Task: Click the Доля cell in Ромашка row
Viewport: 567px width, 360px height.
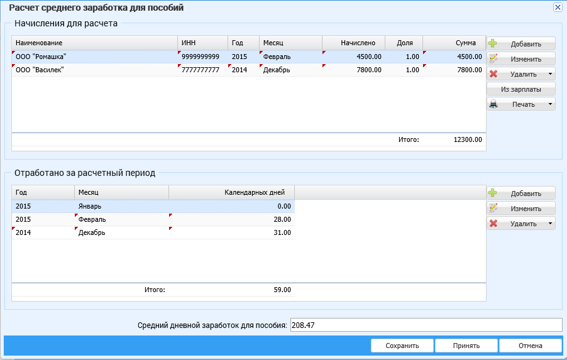Action: click(x=404, y=57)
